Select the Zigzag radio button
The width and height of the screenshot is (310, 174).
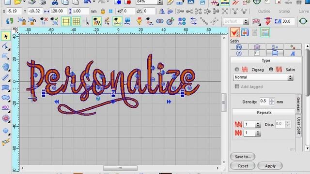(x=237, y=70)
